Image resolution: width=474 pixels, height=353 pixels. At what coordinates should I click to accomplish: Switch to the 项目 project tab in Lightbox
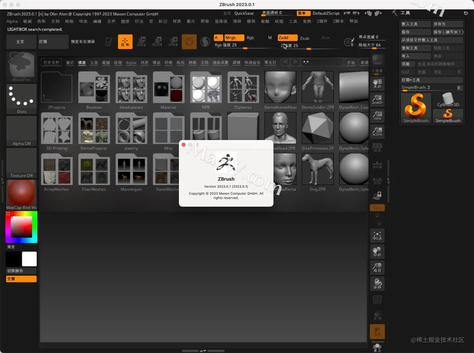click(x=82, y=63)
